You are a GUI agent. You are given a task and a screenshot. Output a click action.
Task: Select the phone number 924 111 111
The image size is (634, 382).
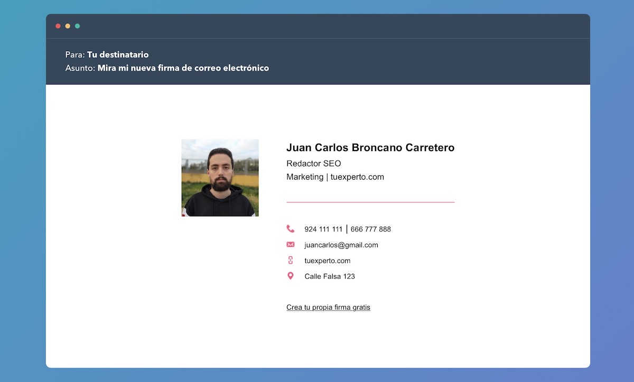[322, 229]
